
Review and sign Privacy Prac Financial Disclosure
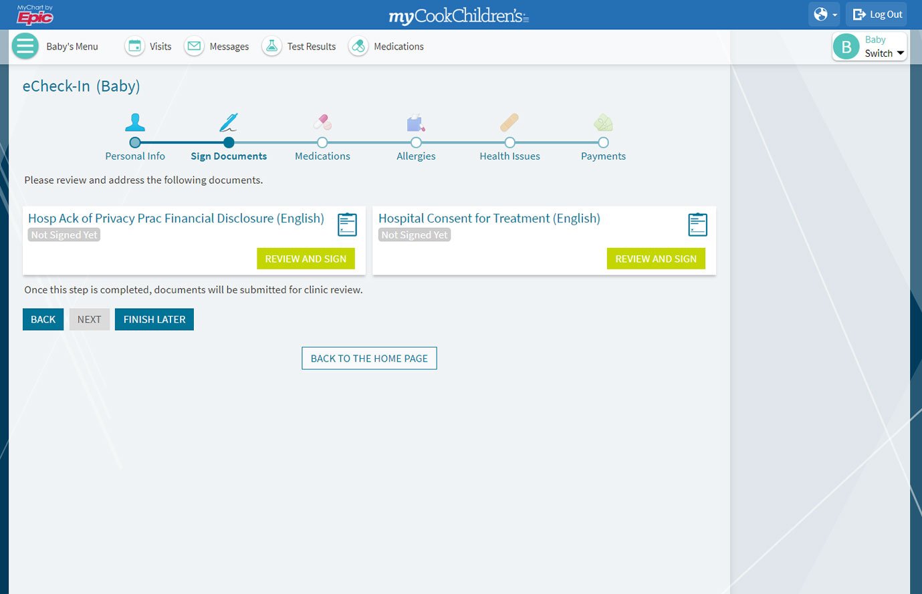point(306,259)
